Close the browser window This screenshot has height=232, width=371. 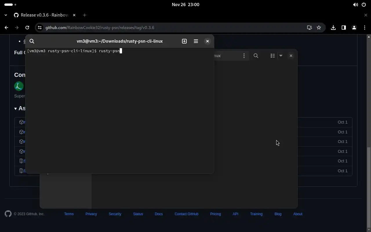pyautogui.click(x=366, y=15)
